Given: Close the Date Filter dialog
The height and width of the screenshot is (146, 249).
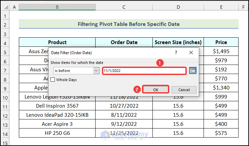Looking at the screenshot, I should pos(191,52).
